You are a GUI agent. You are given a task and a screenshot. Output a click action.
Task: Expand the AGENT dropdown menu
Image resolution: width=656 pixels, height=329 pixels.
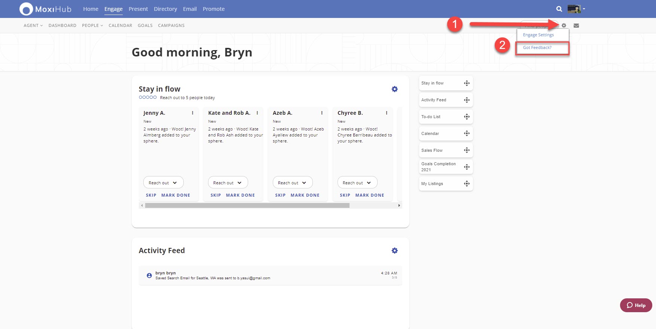pyautogui.click(x=33, y=25)
